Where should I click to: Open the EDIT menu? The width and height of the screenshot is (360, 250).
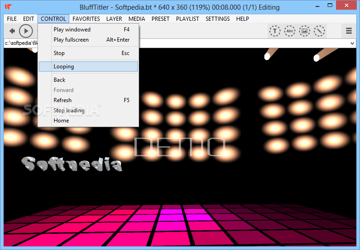29,19
